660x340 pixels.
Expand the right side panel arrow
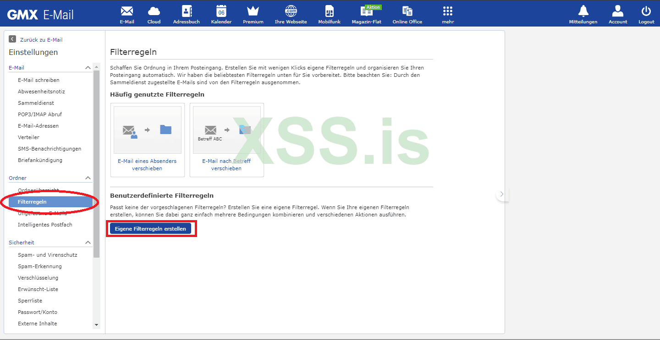(x=502, y=194)
